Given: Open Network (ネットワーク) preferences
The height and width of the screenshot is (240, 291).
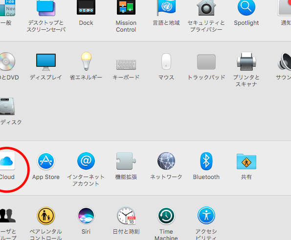Looking at the screenshot, I should point(166,161).
